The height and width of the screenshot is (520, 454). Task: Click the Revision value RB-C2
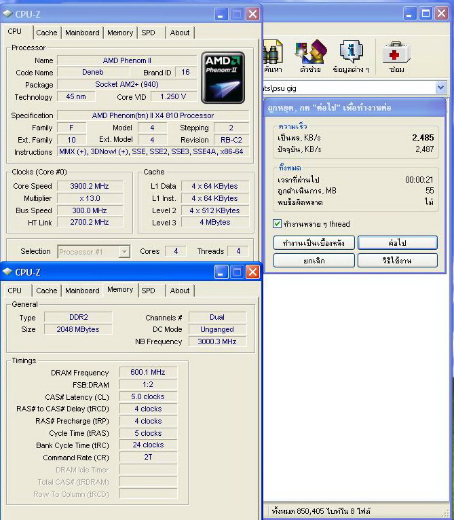(x=231, y=140)
